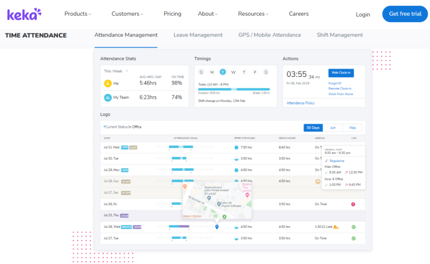Click the snail late icon

pyautogui.click(x=336, y=227)
